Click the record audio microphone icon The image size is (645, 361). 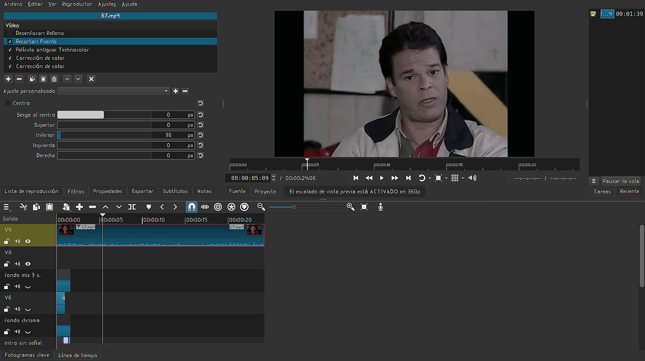point(380,207)
